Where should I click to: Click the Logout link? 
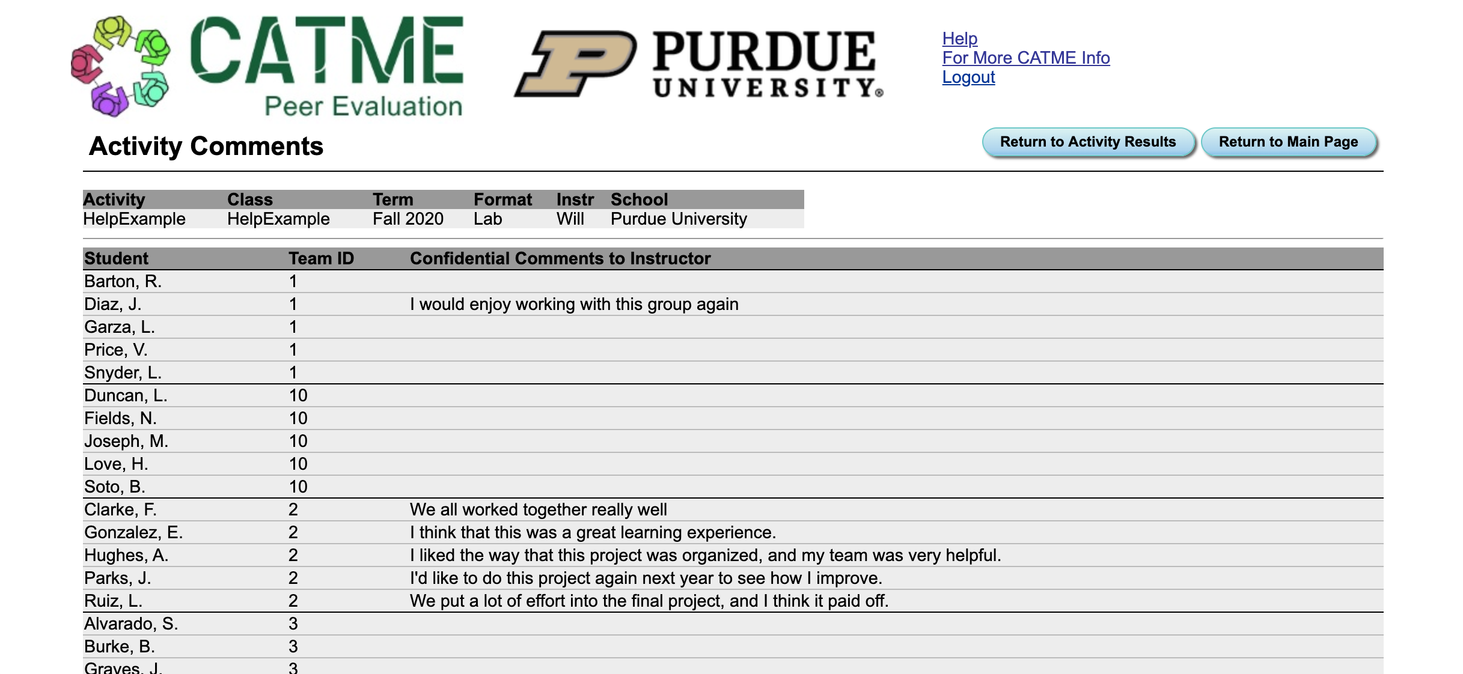[968, 77]
